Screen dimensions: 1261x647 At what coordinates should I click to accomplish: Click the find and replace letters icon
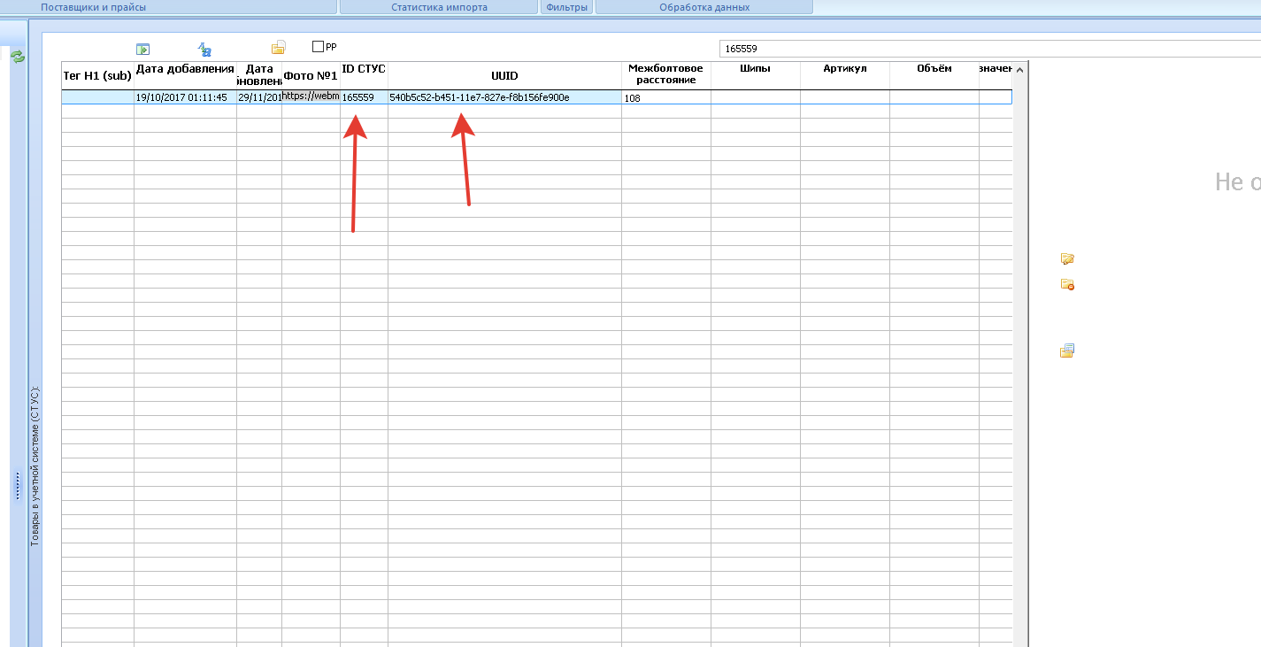point(204,49)
